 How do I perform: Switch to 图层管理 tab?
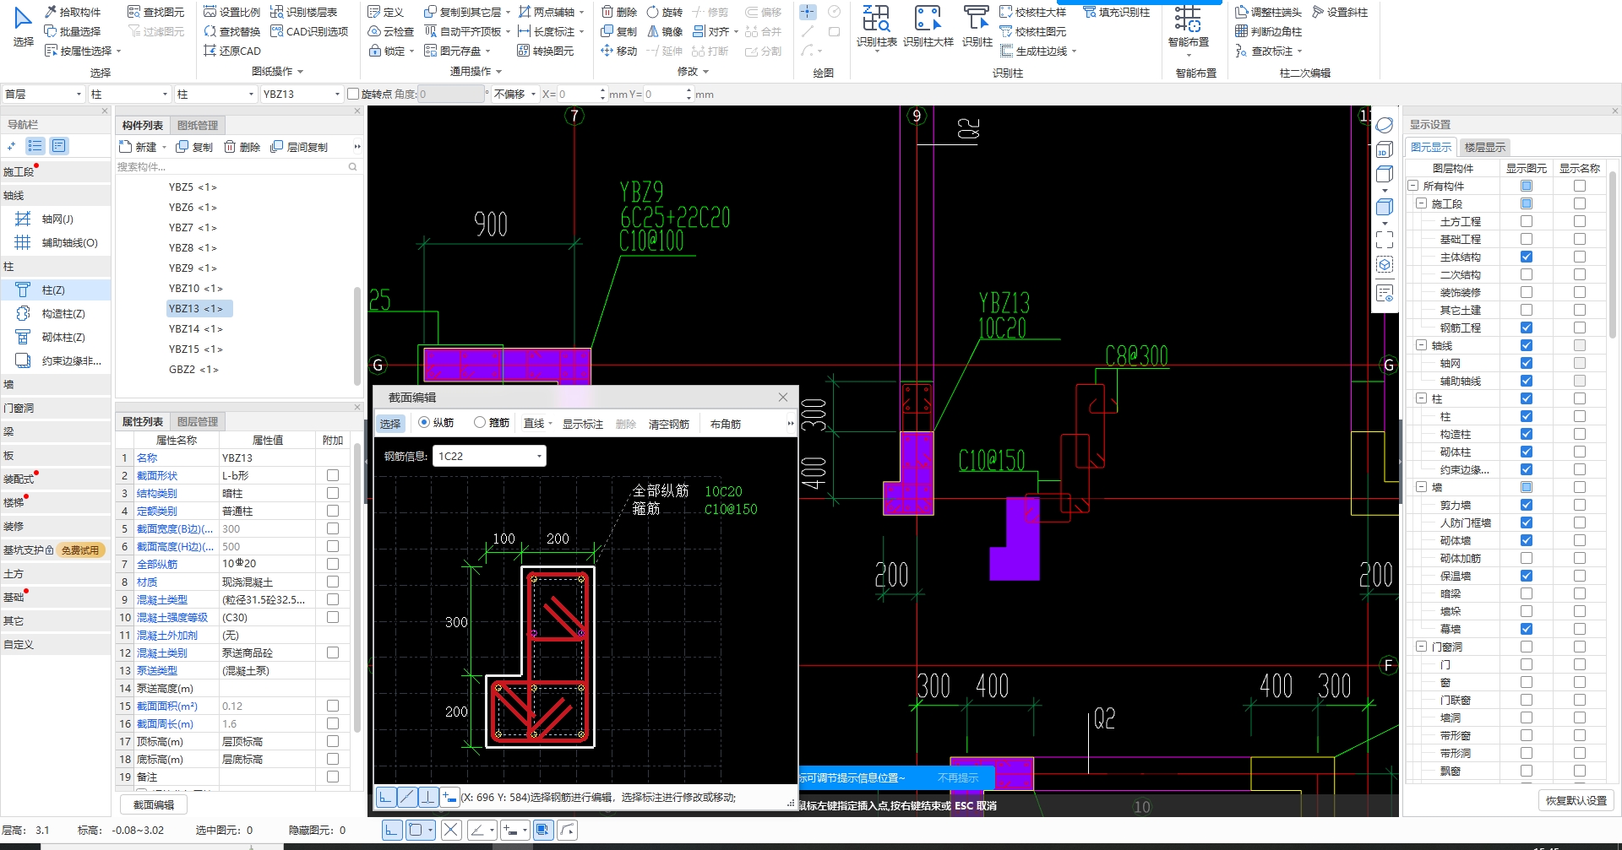198,421
